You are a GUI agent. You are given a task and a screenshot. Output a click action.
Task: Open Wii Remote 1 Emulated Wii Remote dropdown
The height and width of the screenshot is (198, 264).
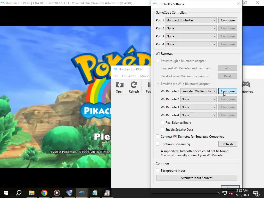(x=198, y=91)
